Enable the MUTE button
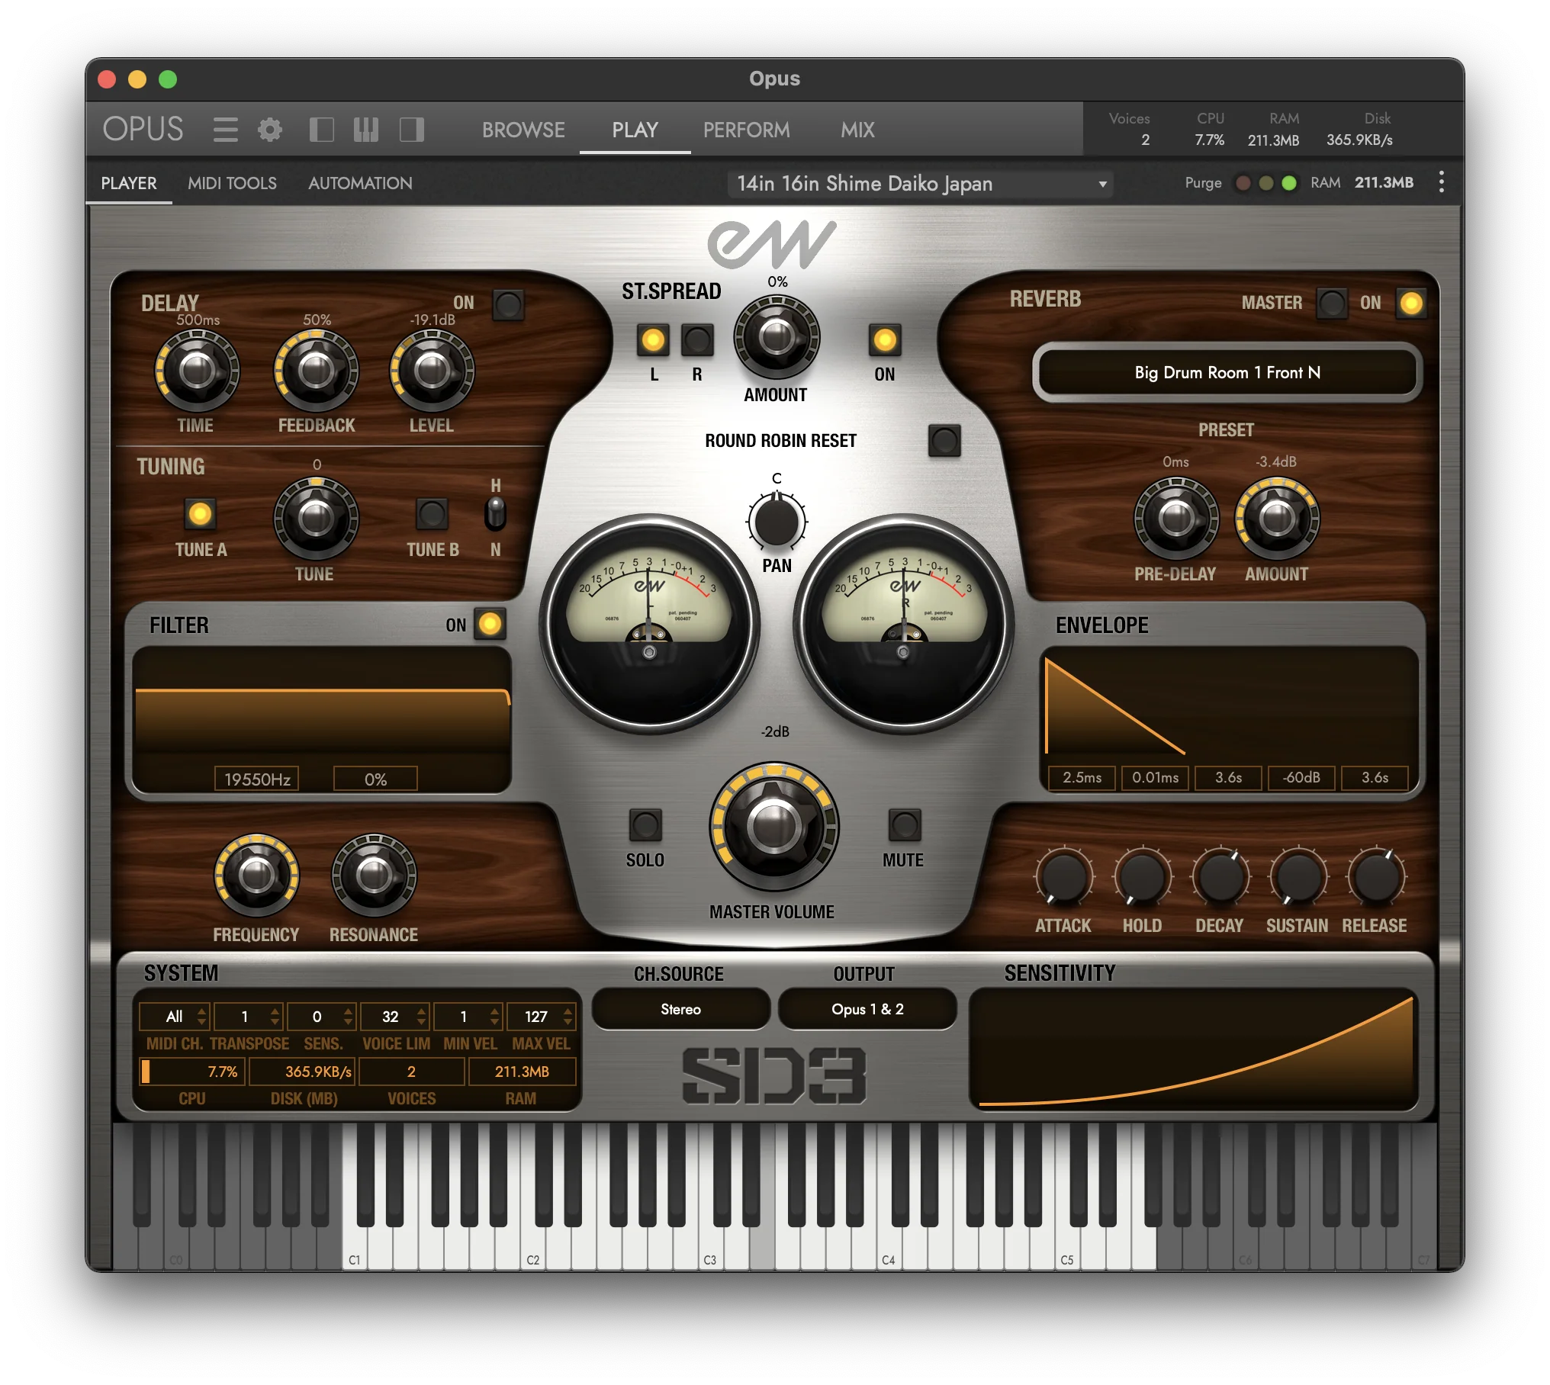The image size is (1550, 1385). (905, 825)
